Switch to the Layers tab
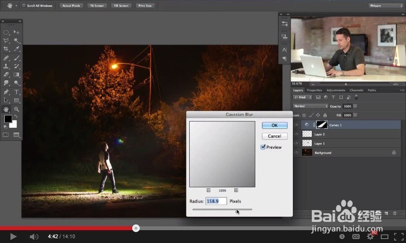Screen dimensions: 406x243 coord(298,90)
